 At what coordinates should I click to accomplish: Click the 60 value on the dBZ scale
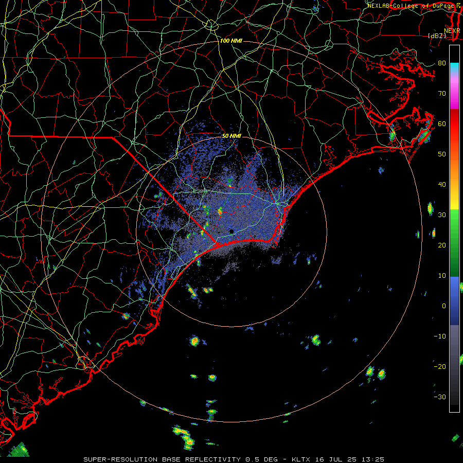point(442,123)
